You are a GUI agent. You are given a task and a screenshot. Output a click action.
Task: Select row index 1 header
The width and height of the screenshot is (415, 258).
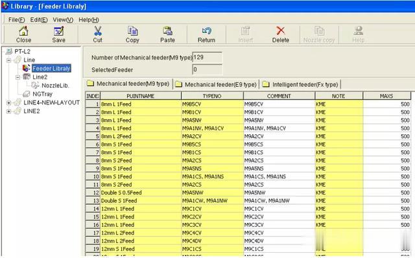pyautogui.click(x=93, y=104)
